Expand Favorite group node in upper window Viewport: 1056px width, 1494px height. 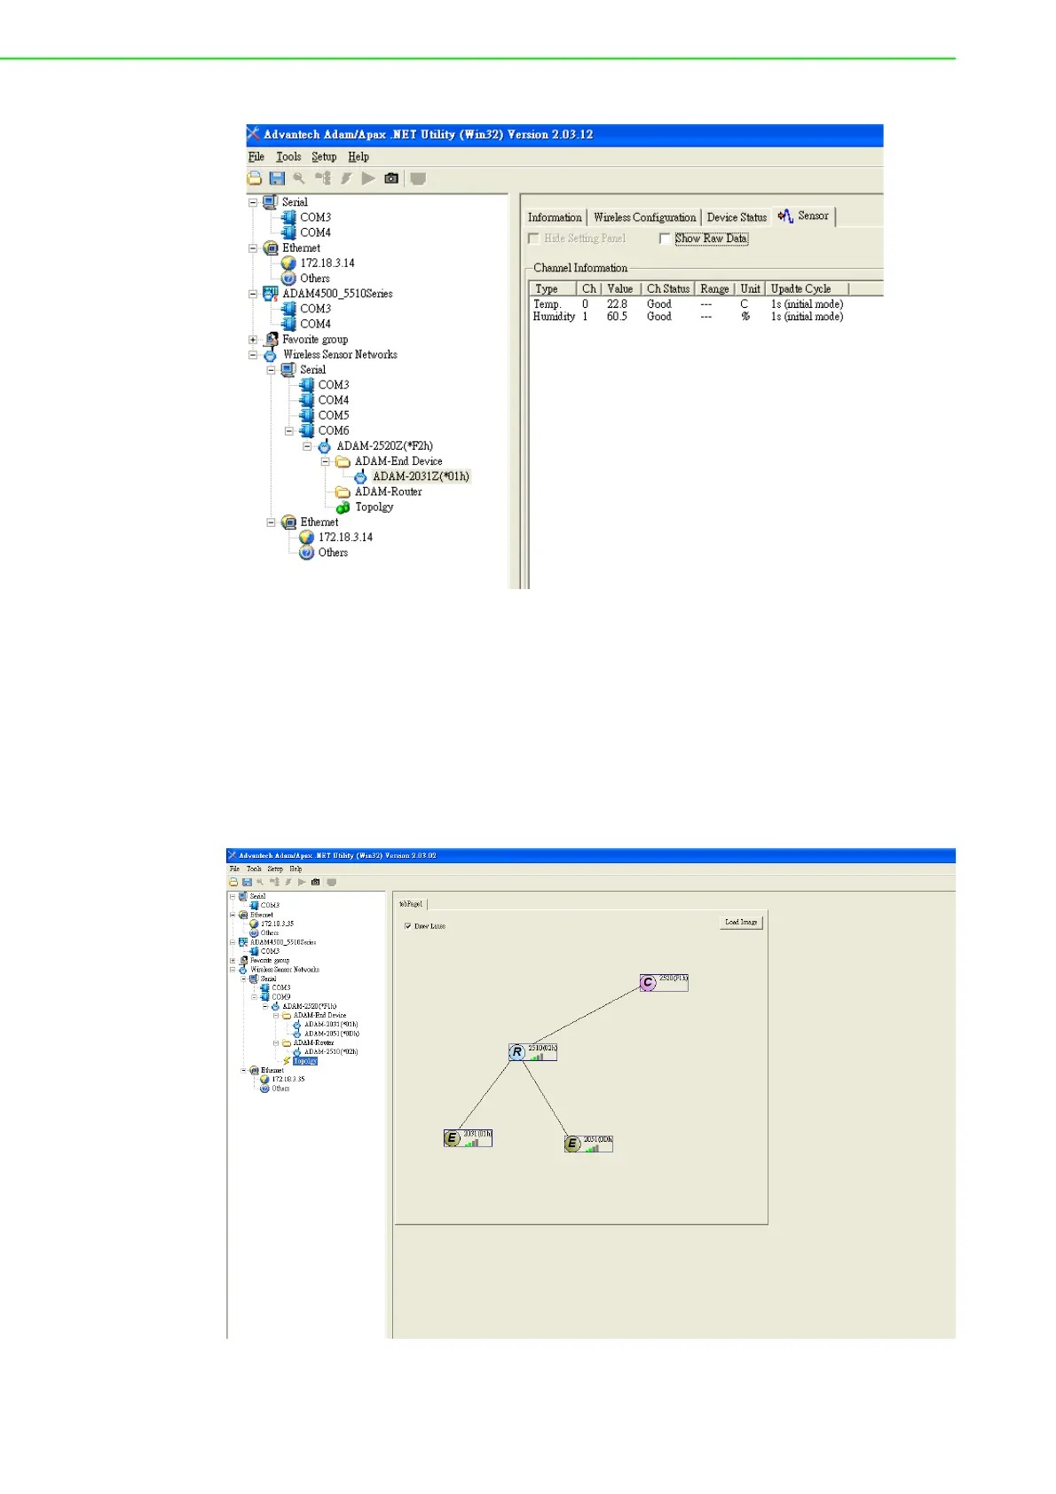coord(253,340)
